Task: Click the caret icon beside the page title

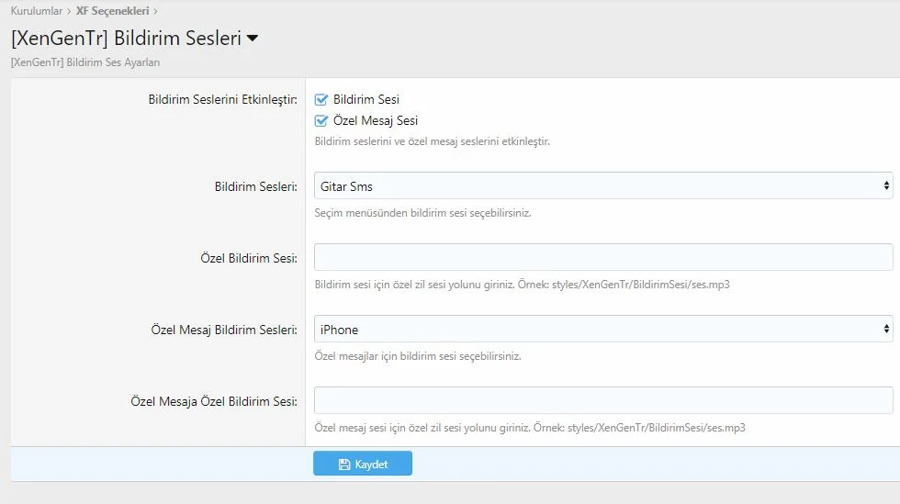Action: pyautogui.click(x=253, y=39)
